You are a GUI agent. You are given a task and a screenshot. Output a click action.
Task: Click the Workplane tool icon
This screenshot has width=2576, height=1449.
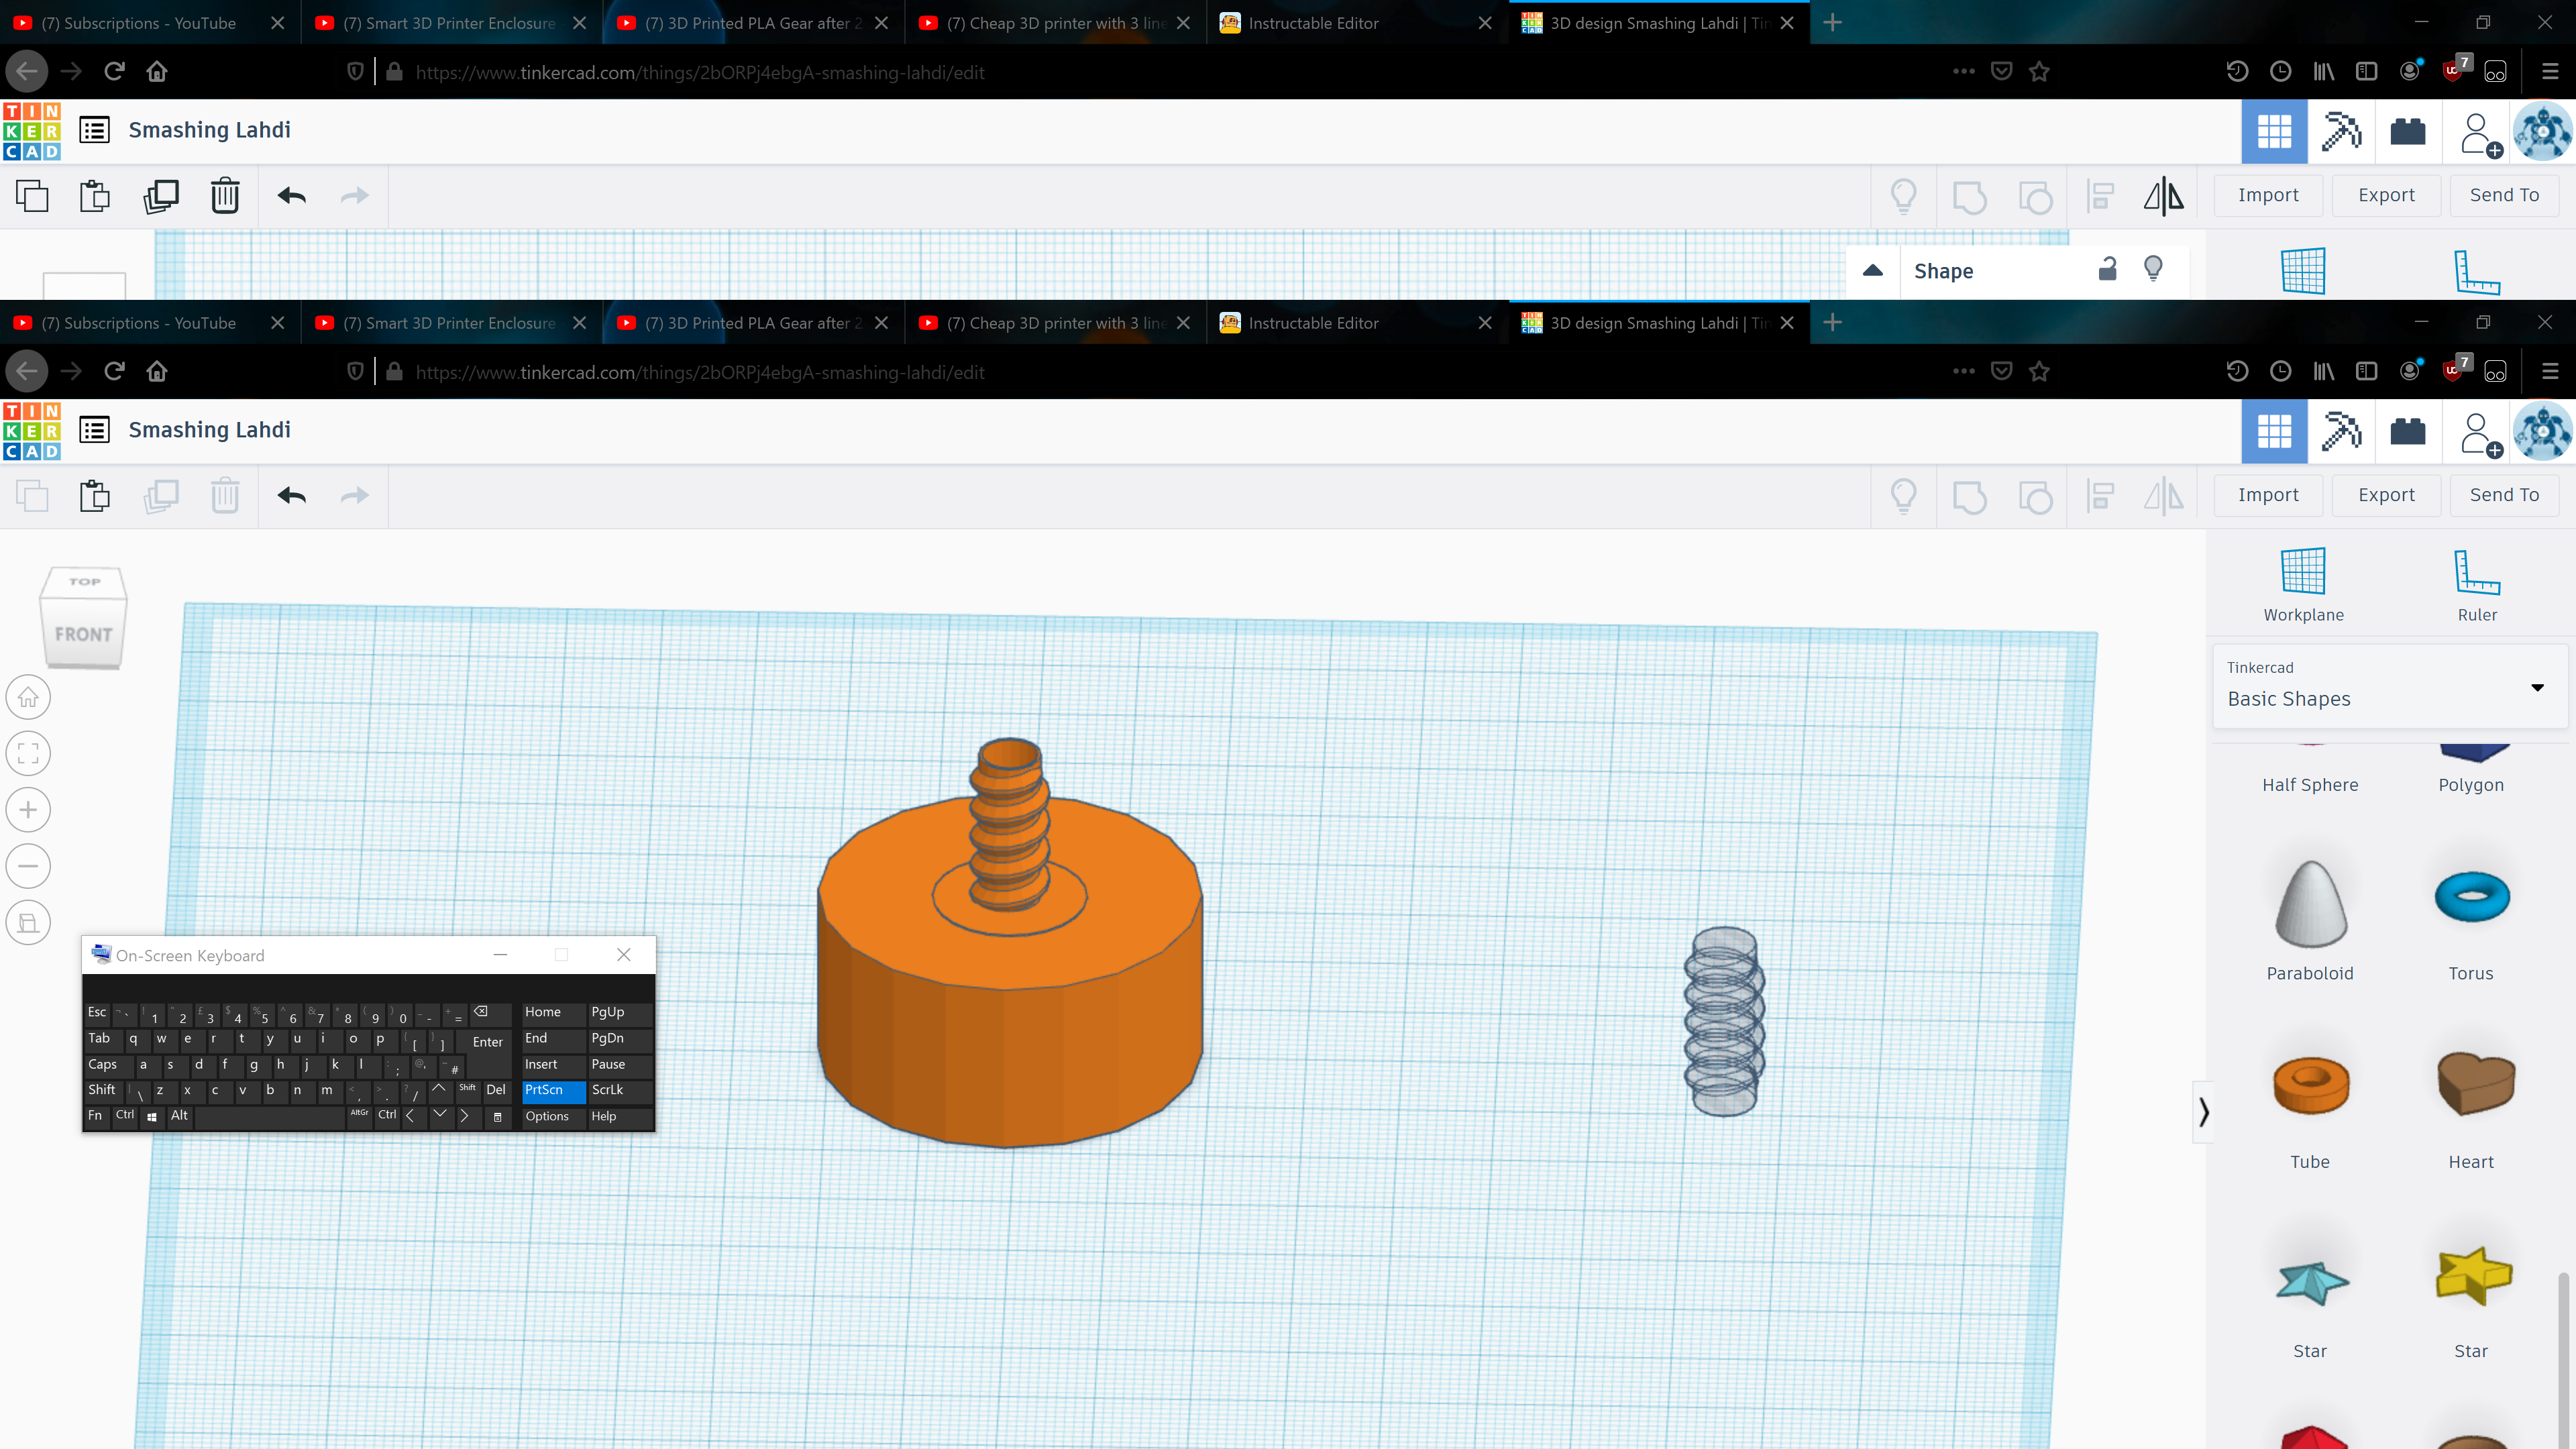click(x=2302, y=572)
